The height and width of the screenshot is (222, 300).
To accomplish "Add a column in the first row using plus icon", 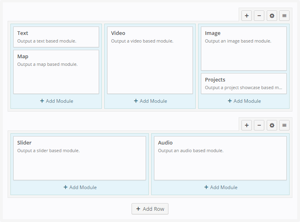I will (x=247, y=16).
